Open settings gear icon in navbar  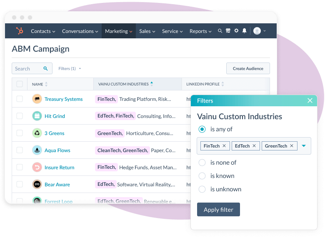(236, 31)
